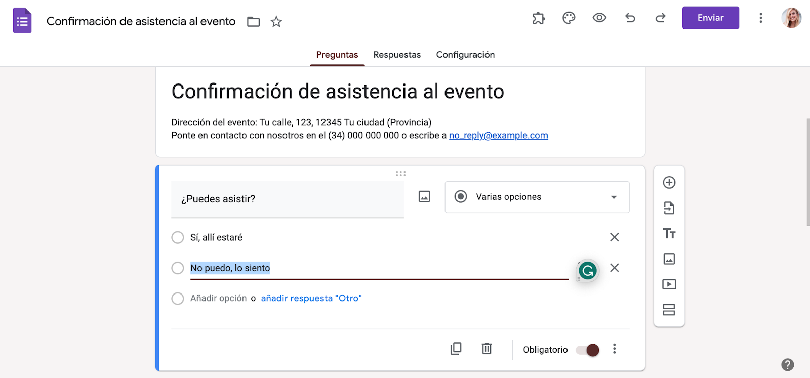The height and width of the screenshot is (378, 810).
Task: Open Grammarly suggestions badge
Action: (x=588, y=271)
